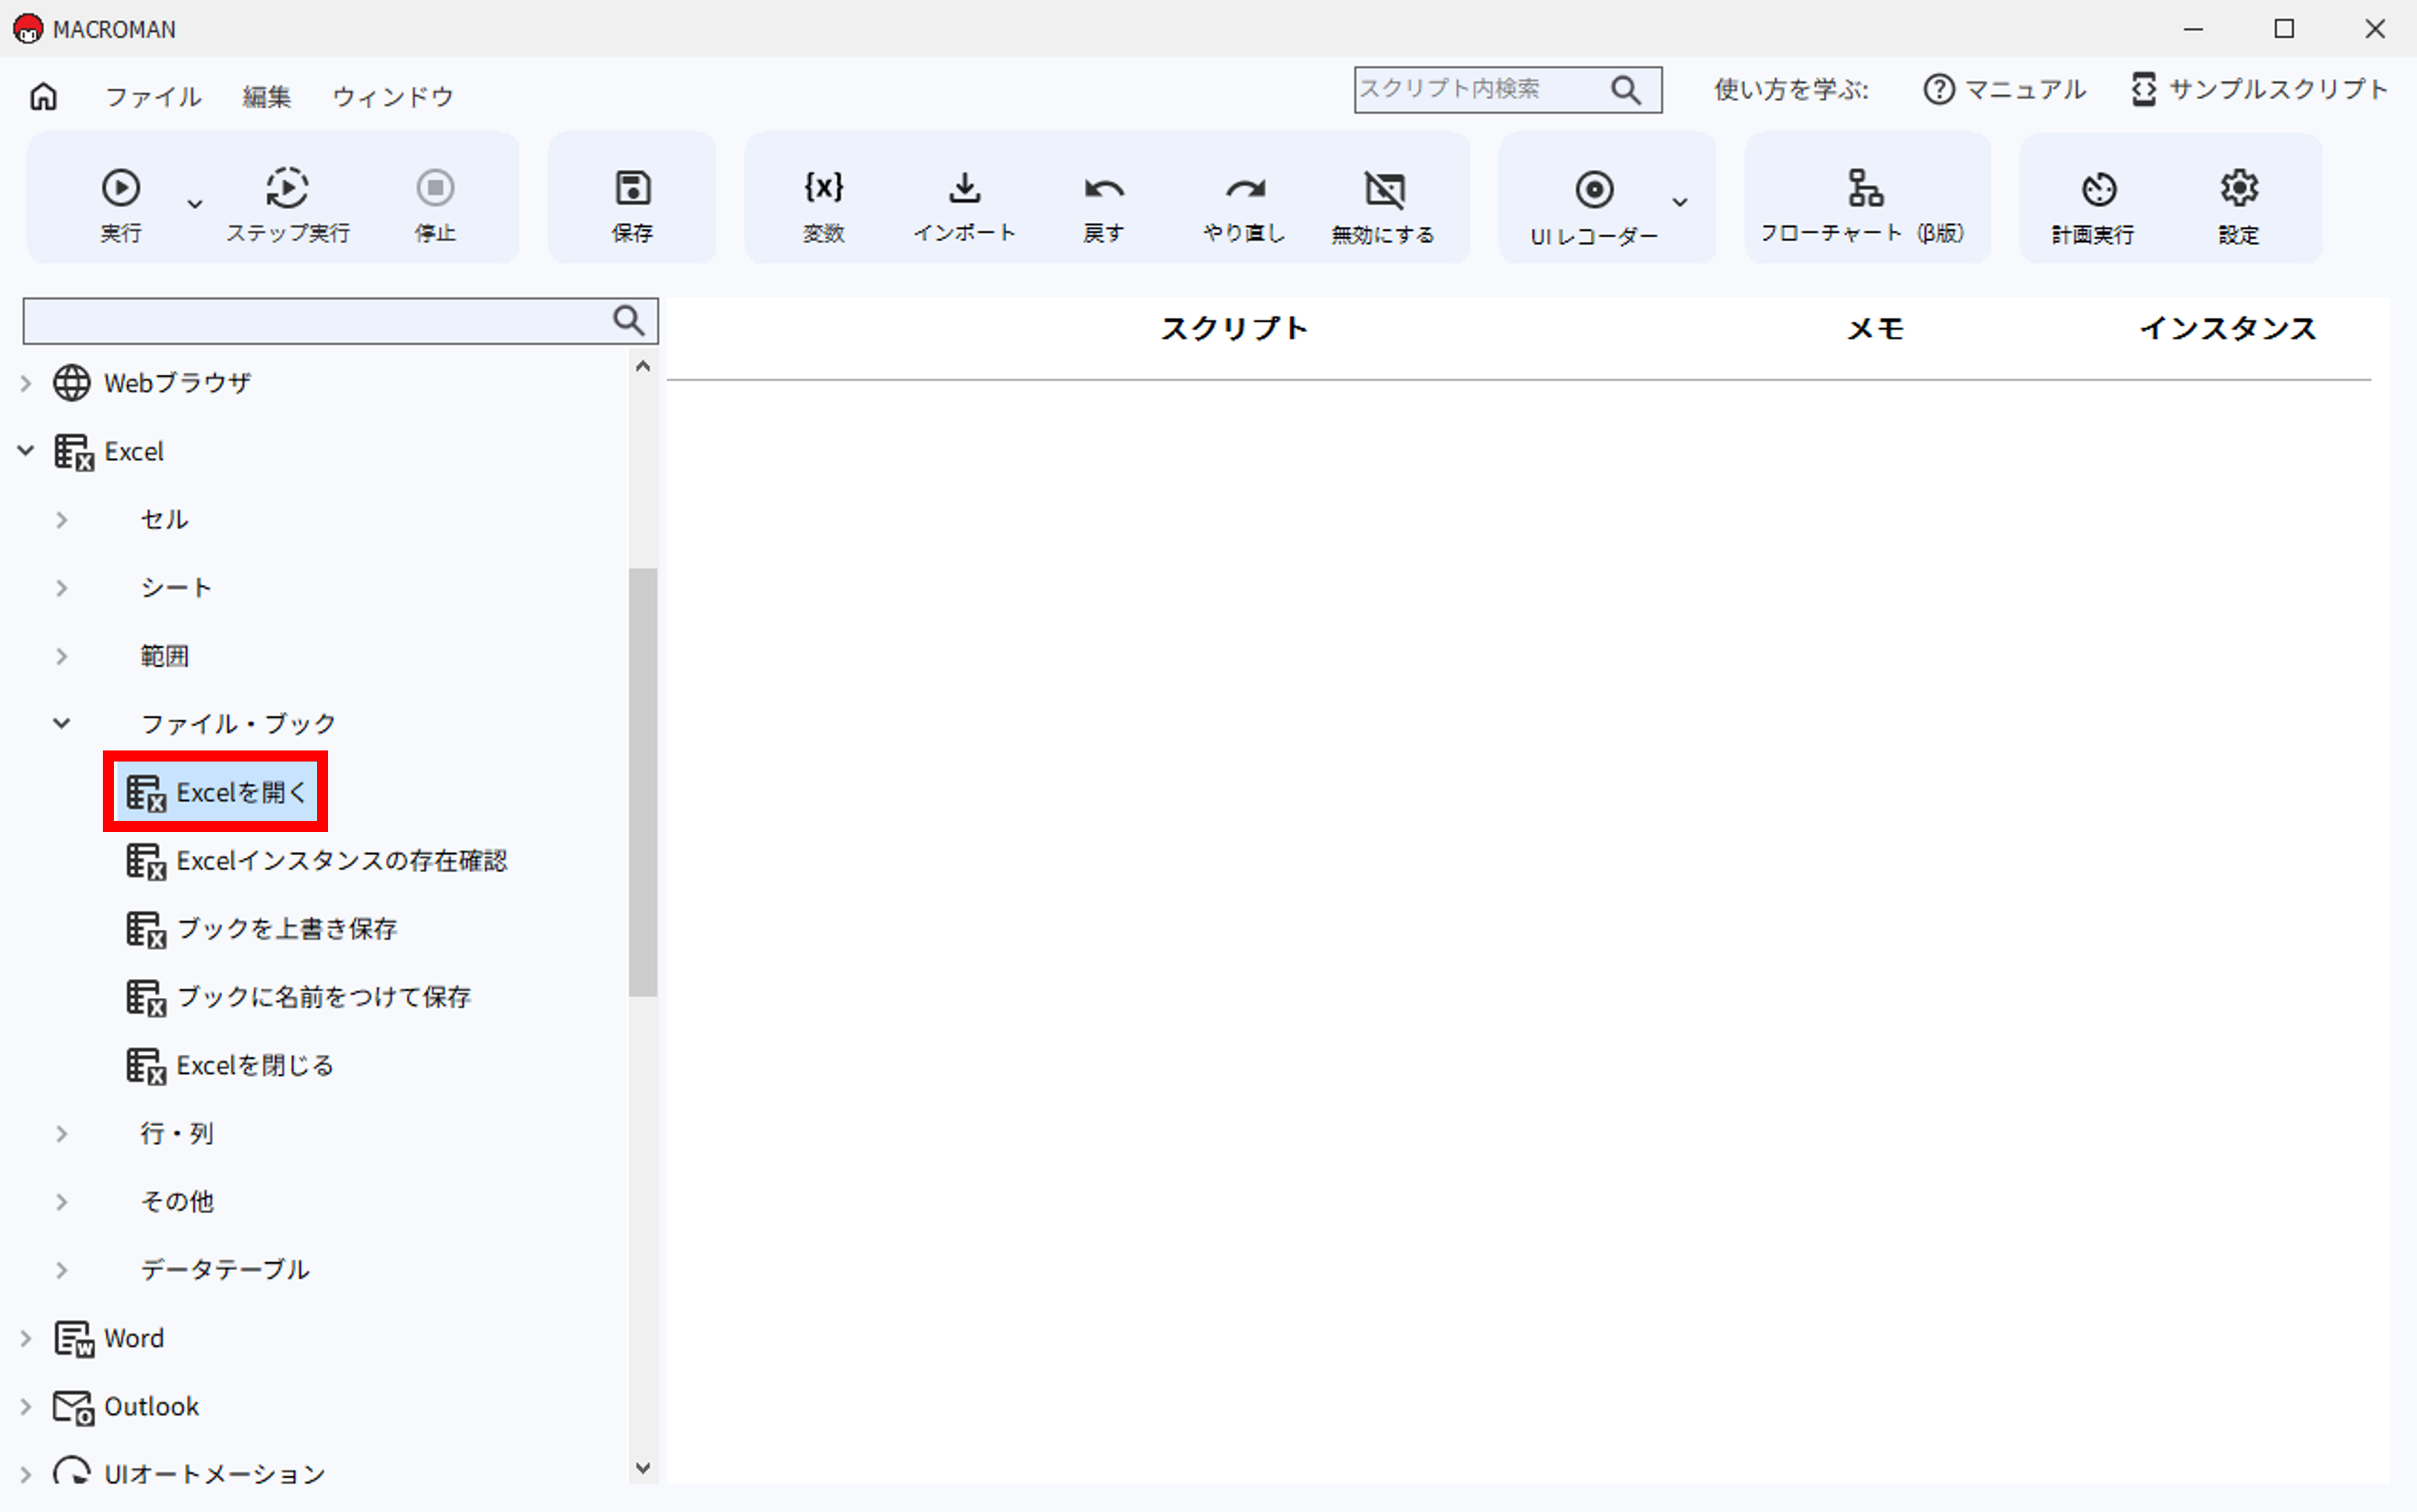
Task: Expand the Outlook category
Action: point(26,1407)
